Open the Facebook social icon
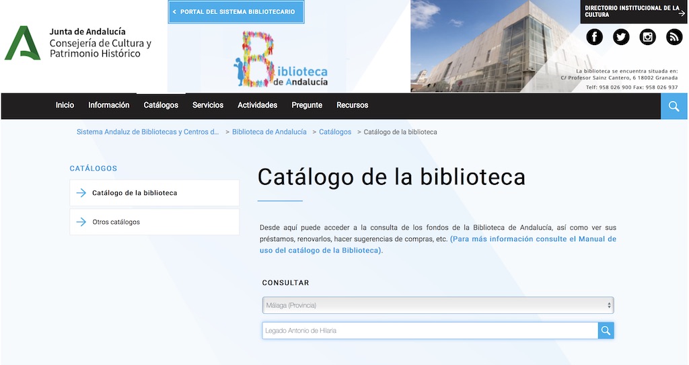The height and width of the screenshot is (365, 689). tap(594, 37)
